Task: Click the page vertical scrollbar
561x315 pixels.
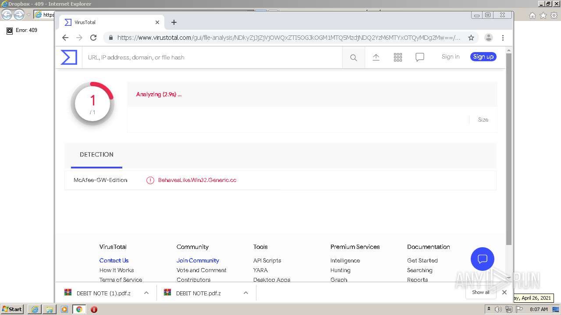Action: coord(509,149)
